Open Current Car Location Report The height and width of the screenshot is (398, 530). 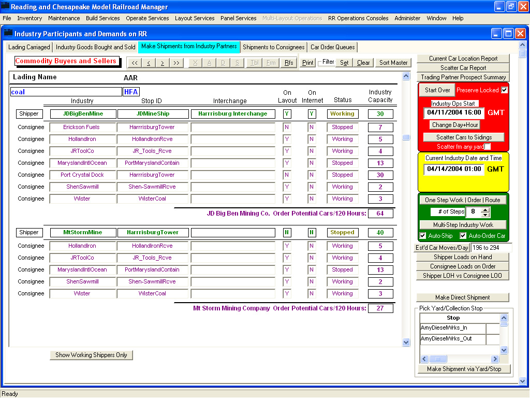click(463, 59)
